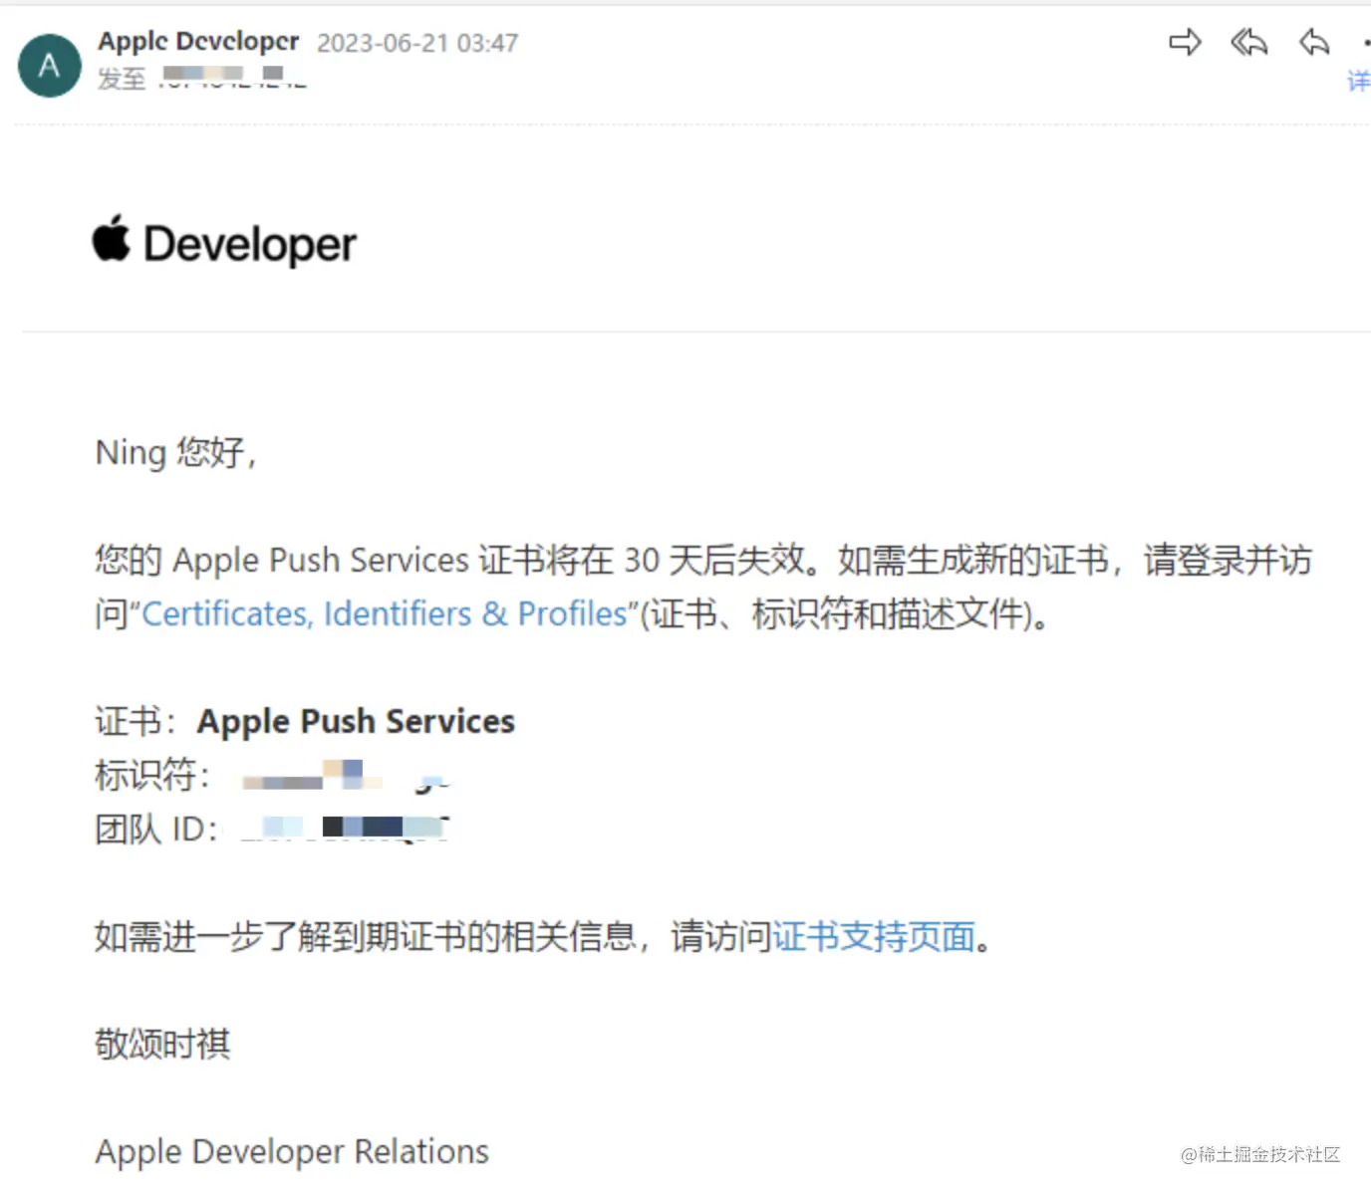Click the Apple logo in the Developer header
1371x1195 pixels.
pos(112,241)
